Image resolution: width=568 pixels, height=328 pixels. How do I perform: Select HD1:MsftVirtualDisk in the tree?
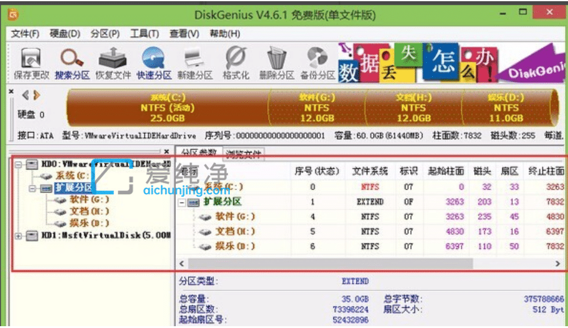[105, 235]
